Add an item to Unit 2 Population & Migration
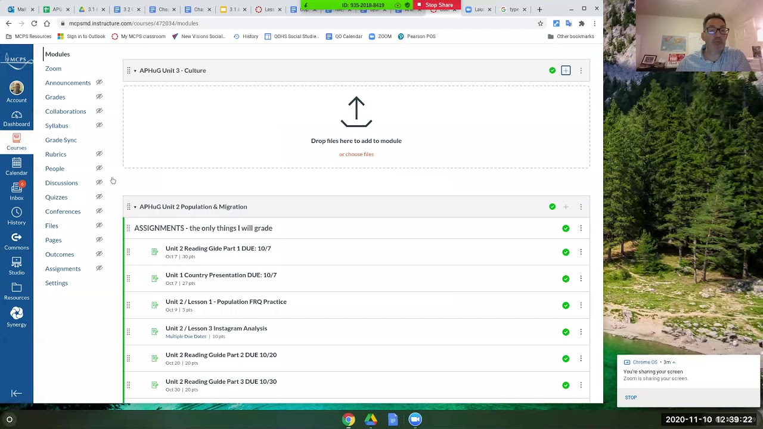 (566, 207)
